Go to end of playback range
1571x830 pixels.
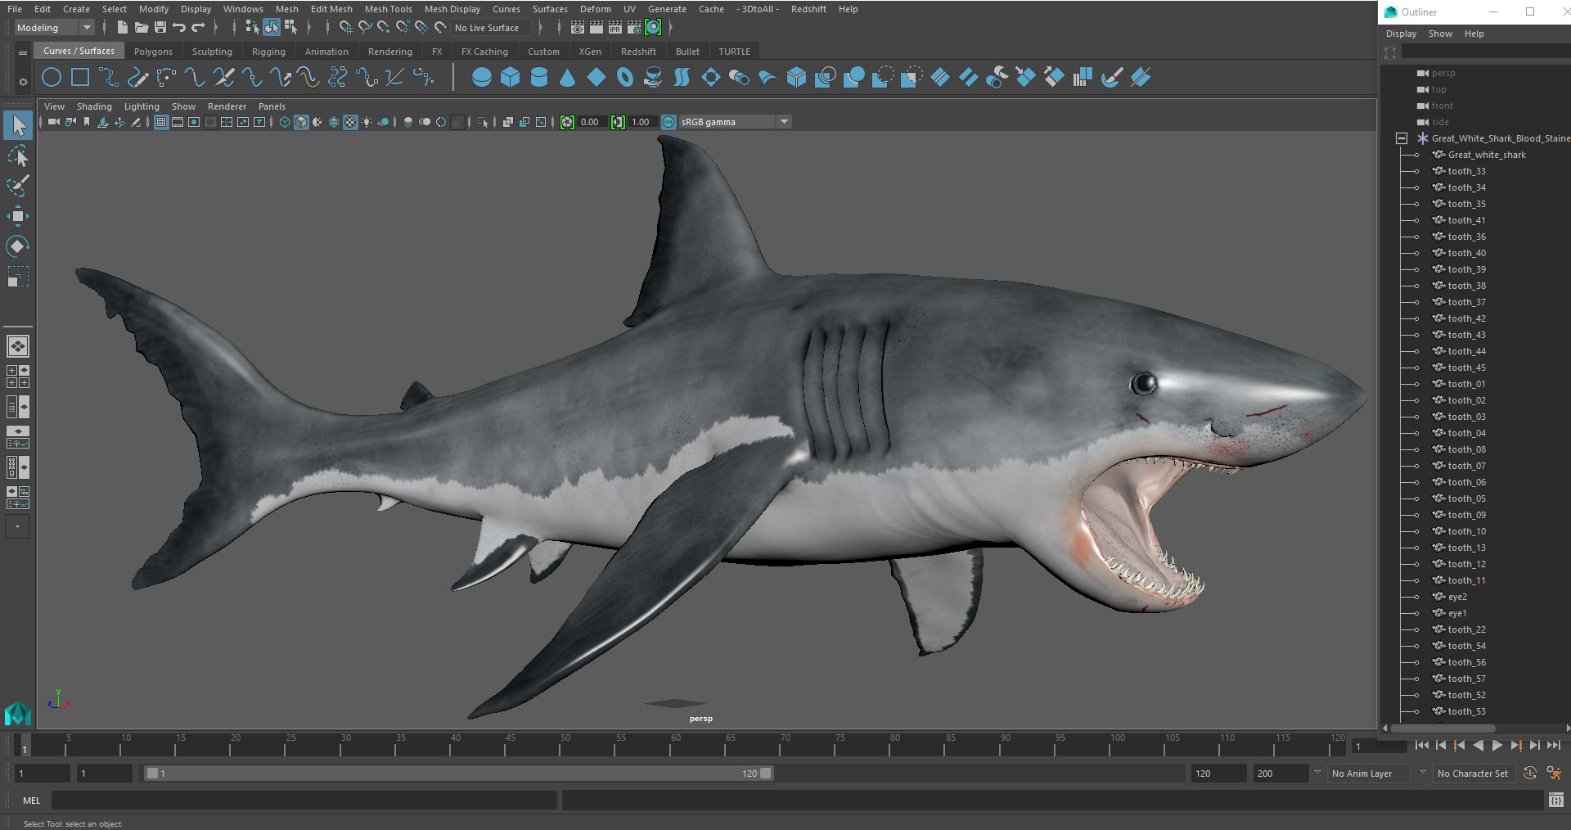[1553, 746]
